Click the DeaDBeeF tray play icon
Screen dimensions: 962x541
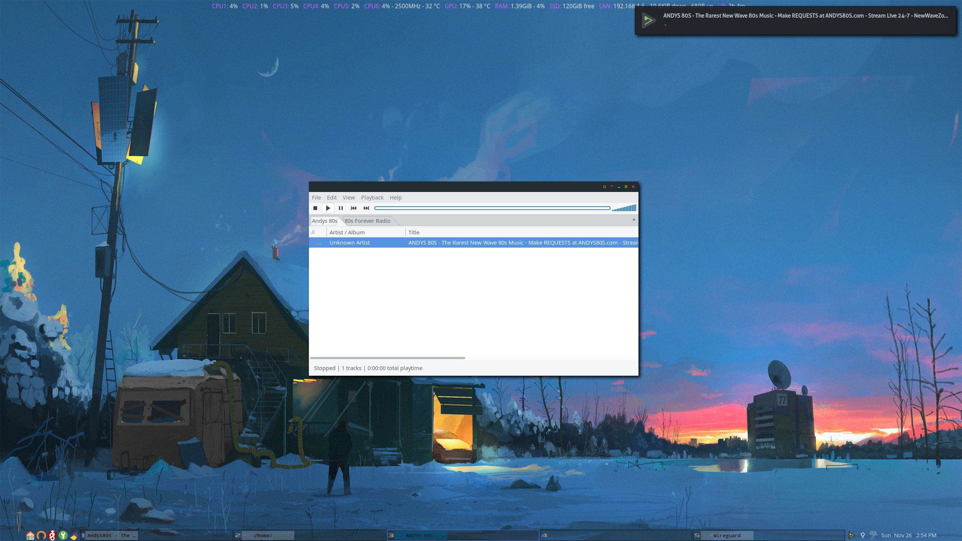coord(852,535)
